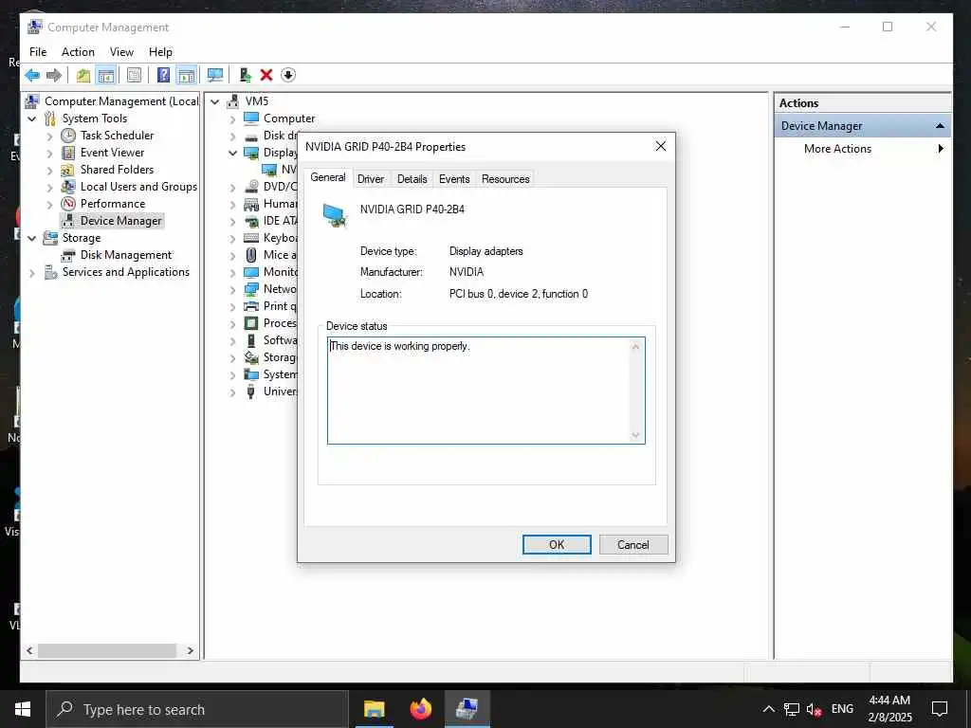Image resolution: width=971 pixels, height=728 pixels.
Task: Select the Local Users and Groups icon
Action: [68, 187]
